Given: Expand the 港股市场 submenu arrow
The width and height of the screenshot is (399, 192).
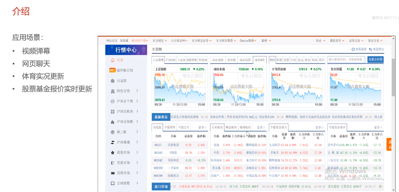Looking at the screenshot, I should (137, 152).
